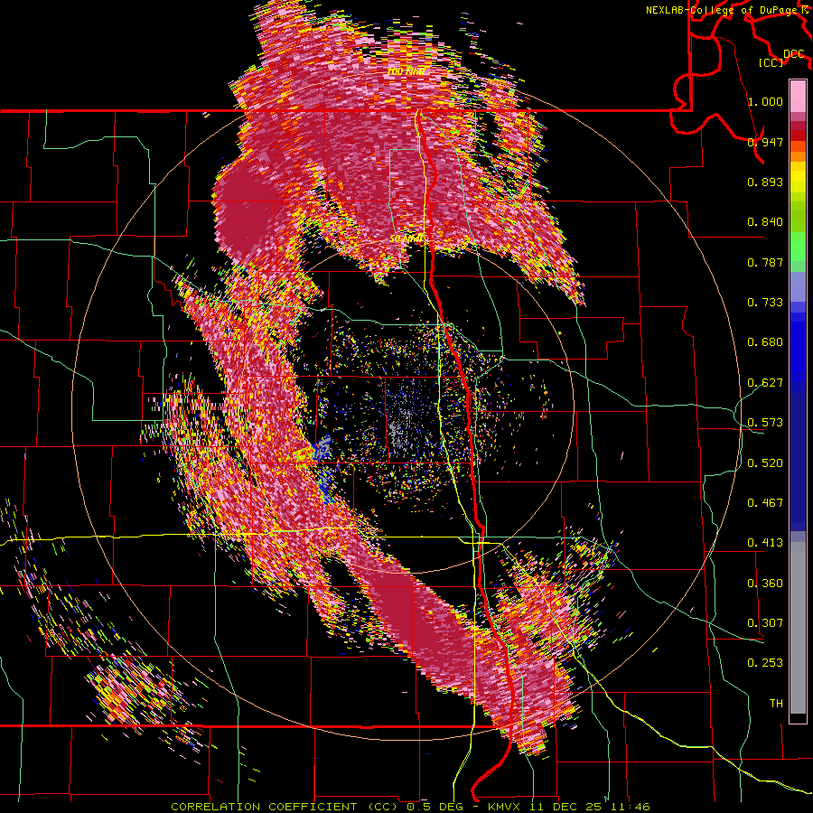813x813 pixels.
Task: Select the light pink top colorbar segment
Action: pos(798,96)
